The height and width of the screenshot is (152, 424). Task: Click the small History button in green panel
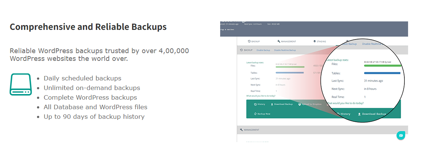click(x=260, y=104)
